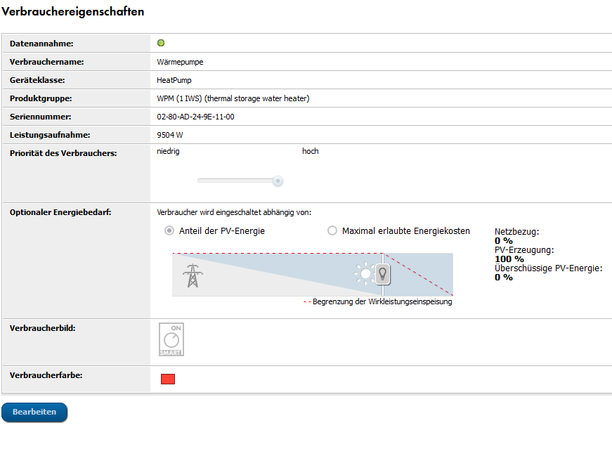This screenshot has height=449, width=612.
Task: Click the HeatPump device class value
Action: [174, 80]
